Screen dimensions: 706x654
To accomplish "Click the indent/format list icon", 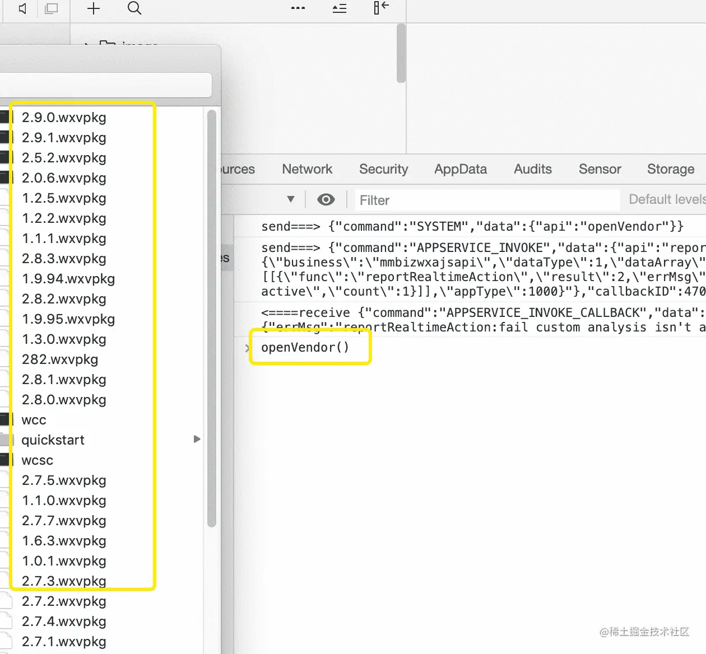I will pyautogui.click(x=340, y=8).
